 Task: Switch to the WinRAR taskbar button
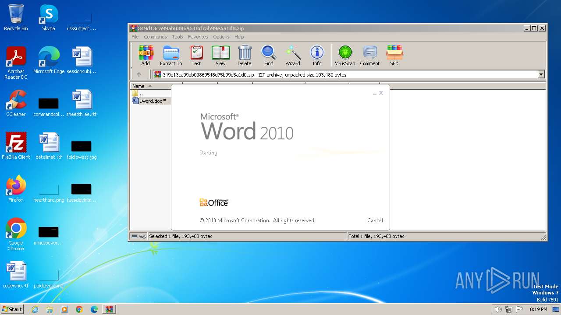pos(109,309)
